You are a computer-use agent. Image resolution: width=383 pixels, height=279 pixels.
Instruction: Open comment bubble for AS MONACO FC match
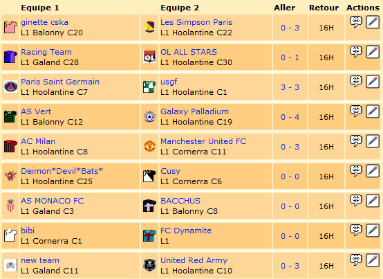[356, 201]
